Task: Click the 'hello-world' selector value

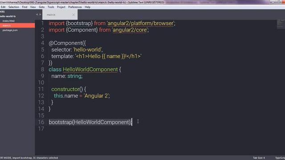Action: 87,49
